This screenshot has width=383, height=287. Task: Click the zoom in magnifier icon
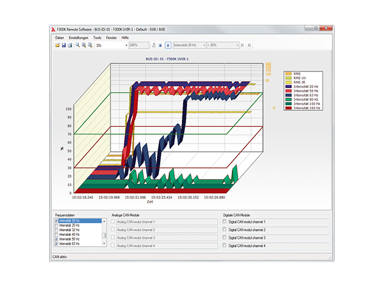coord(84,45)
